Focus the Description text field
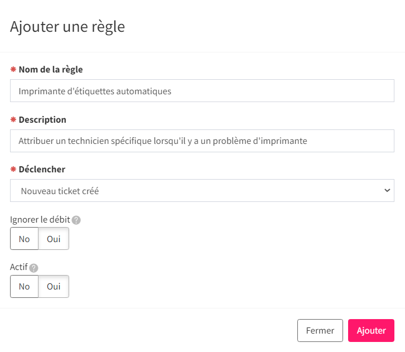Screen dimensions: 405x352 click(202, 141)
